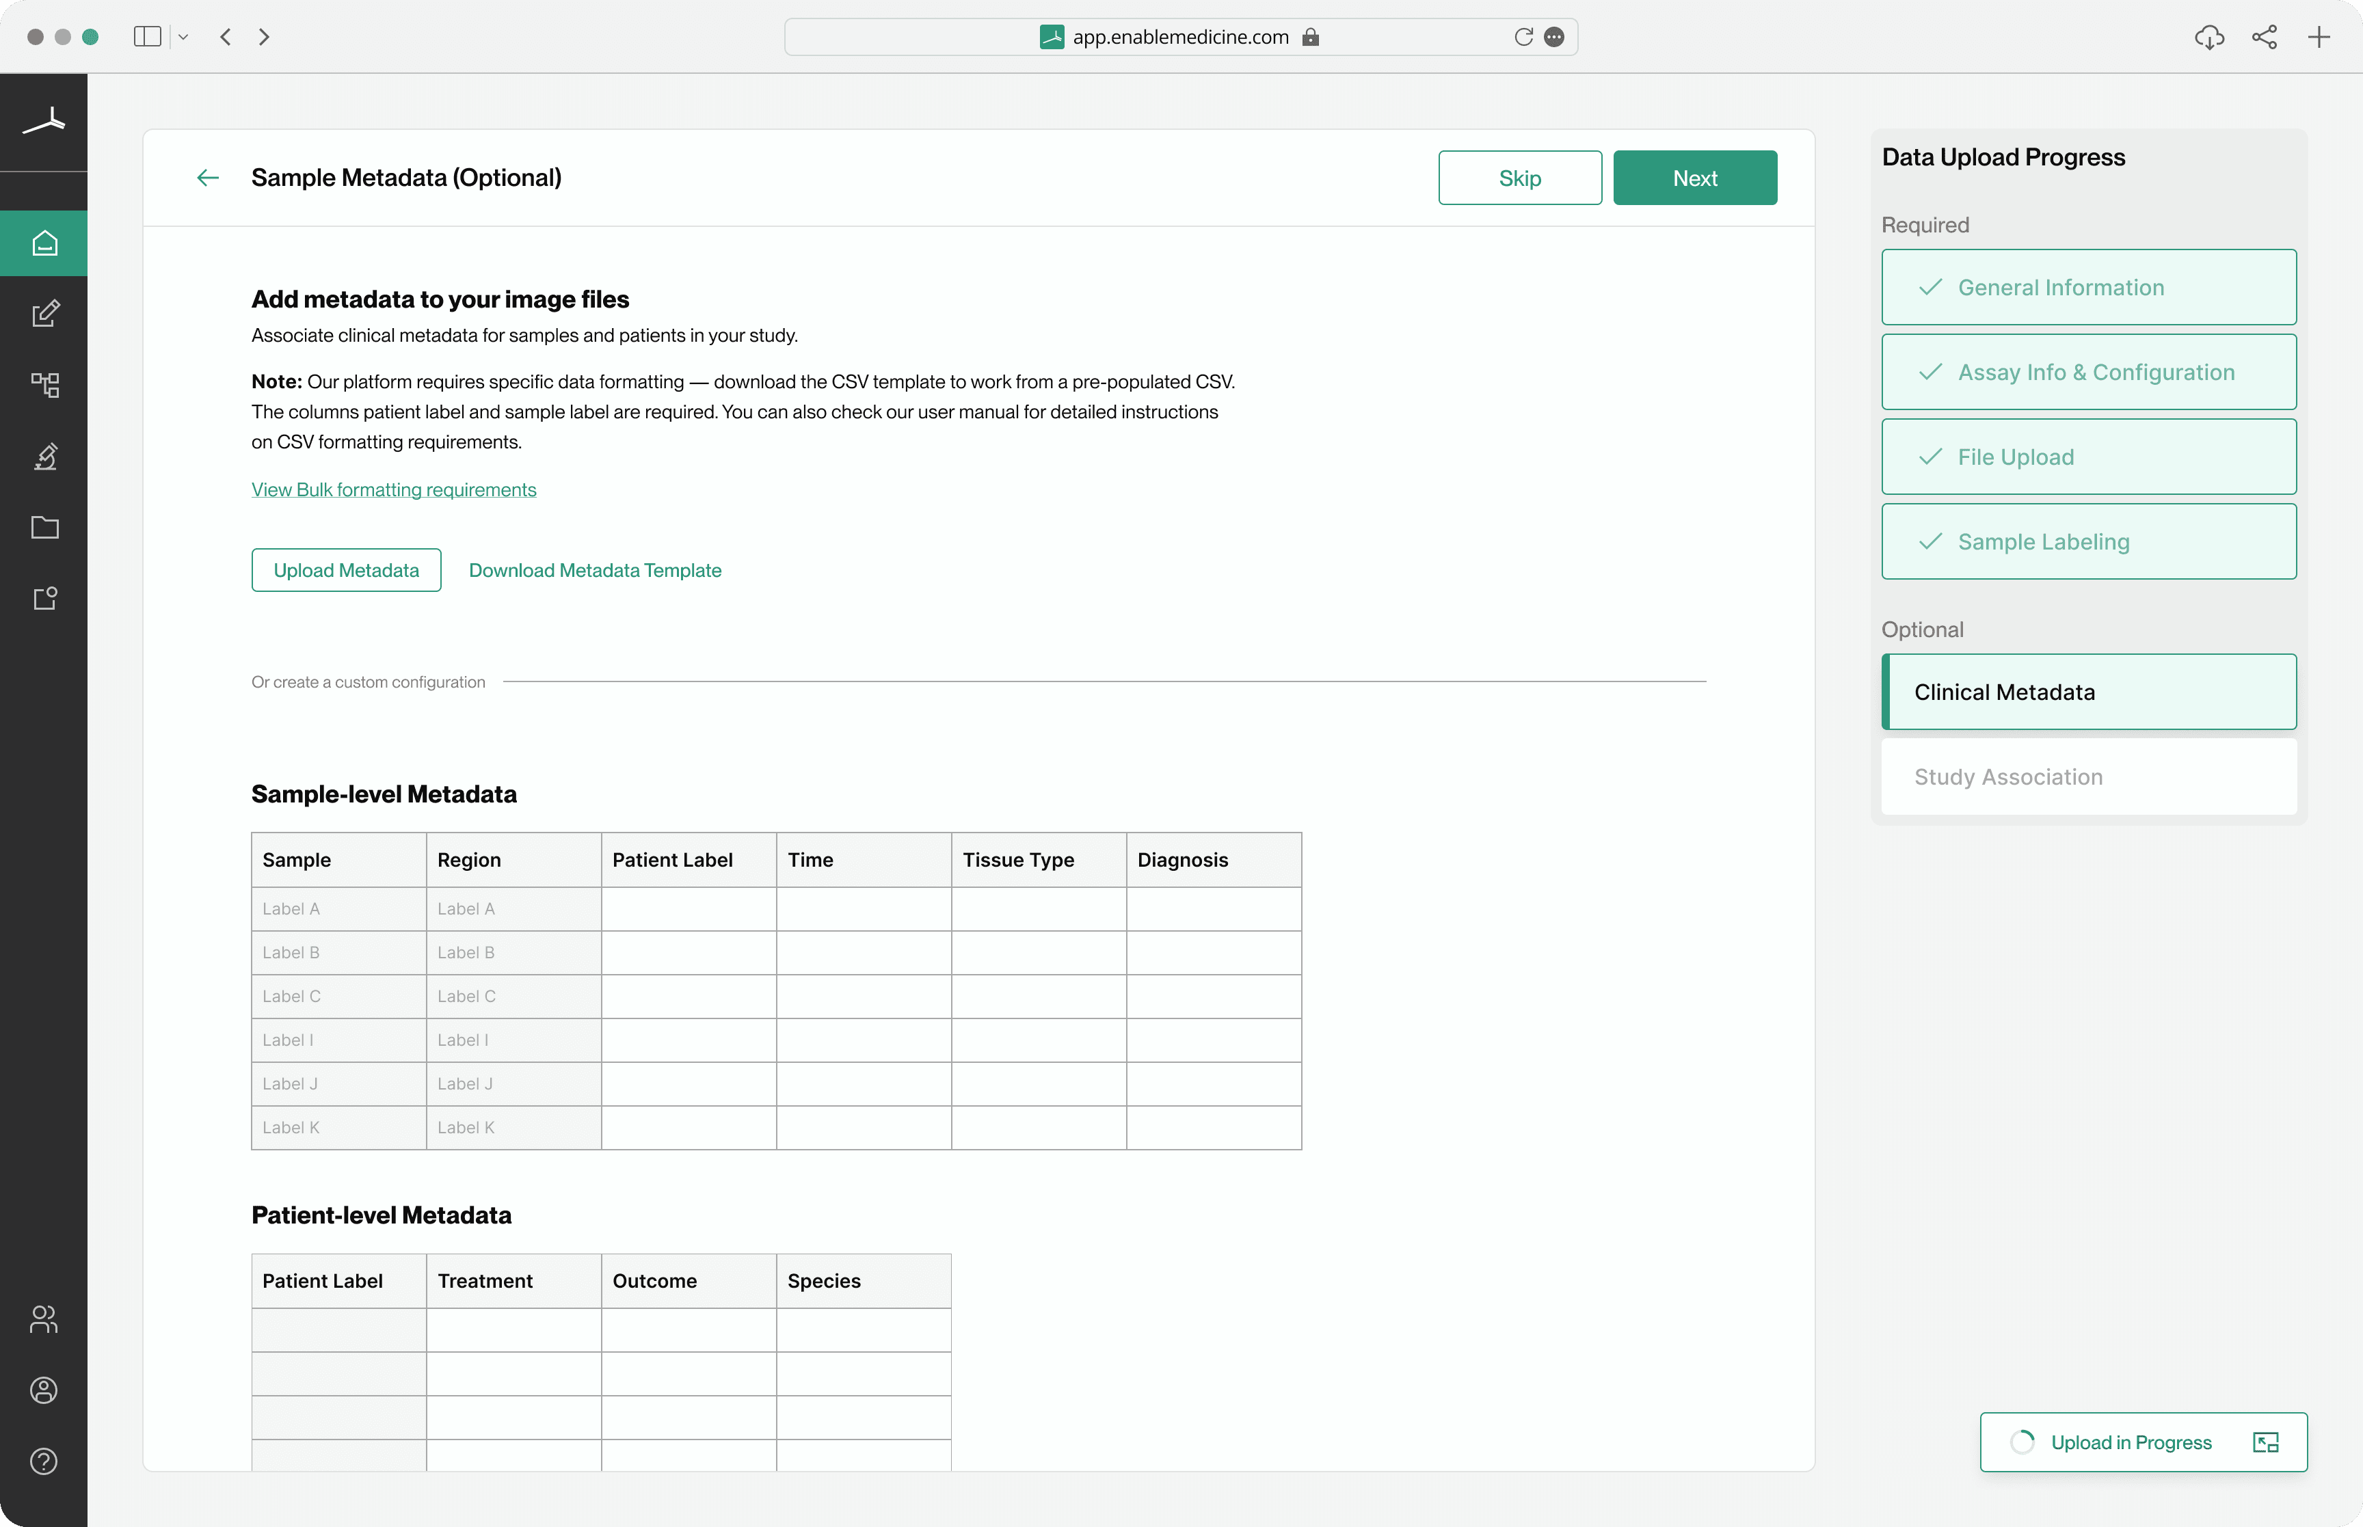
Task: Click Time cell for Label B row
Action: (864, 952)
